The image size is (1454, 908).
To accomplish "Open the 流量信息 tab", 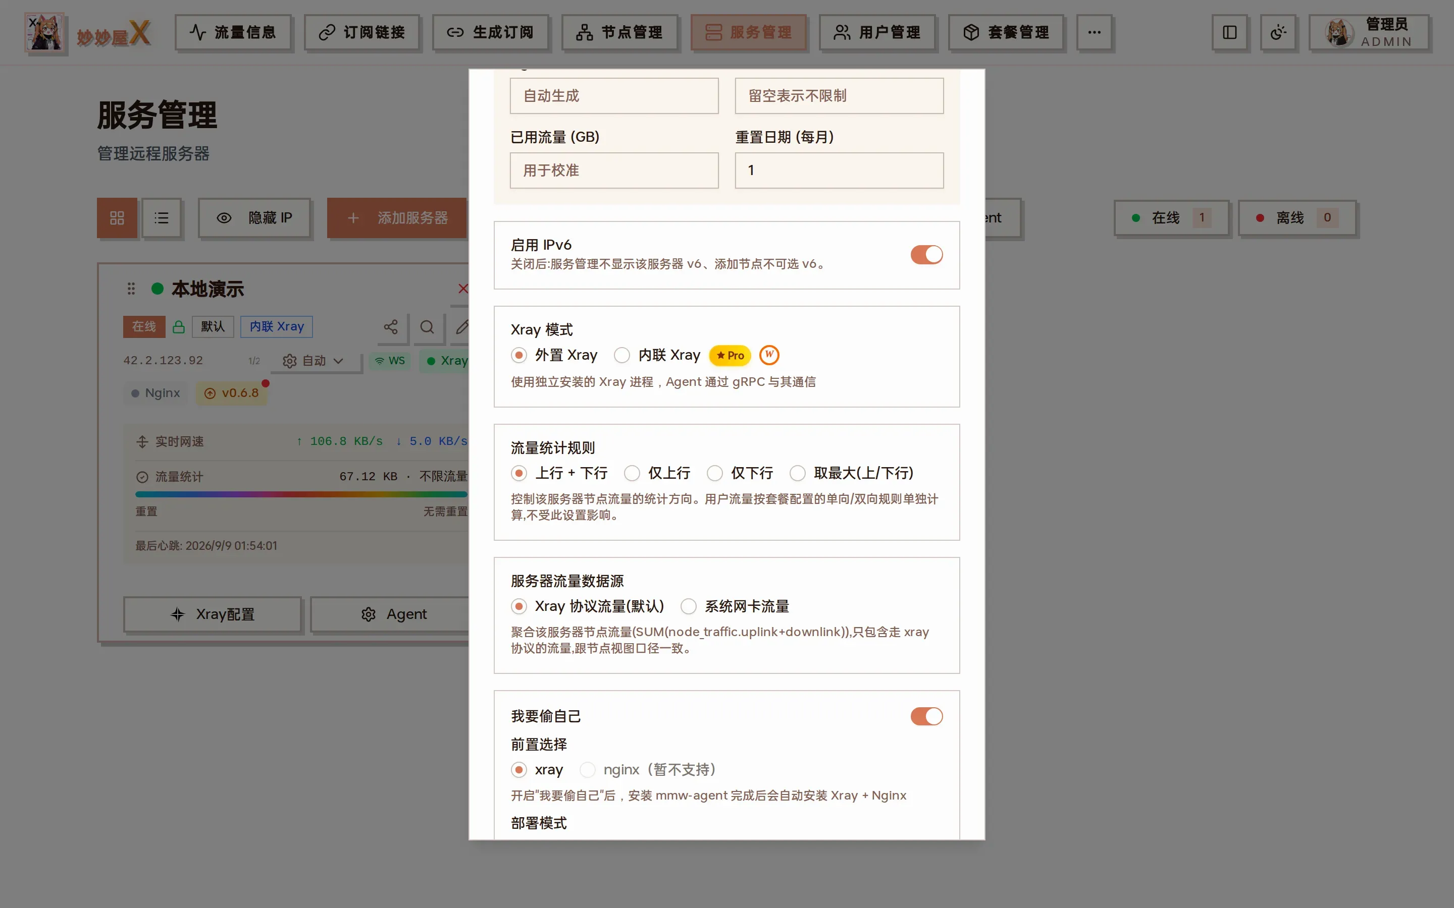I will click(233, 32).
